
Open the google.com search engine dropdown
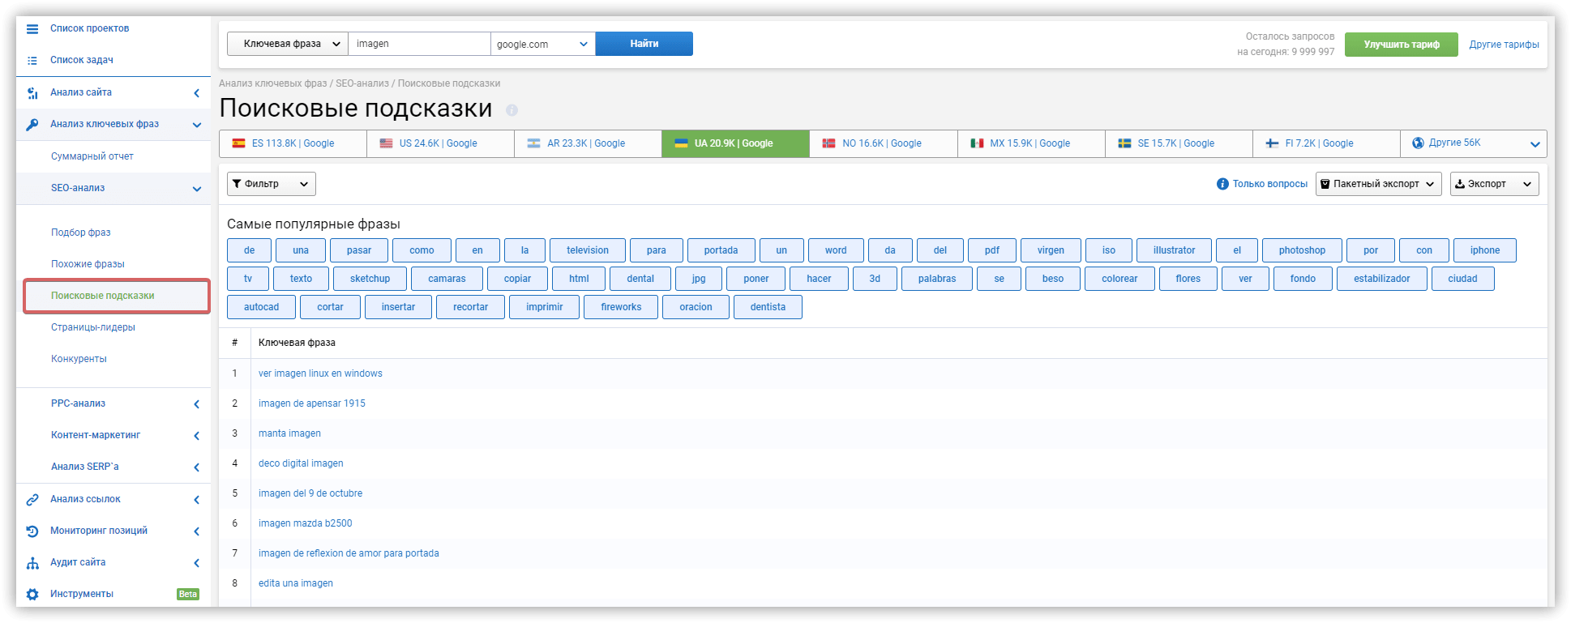coord(542,44)
